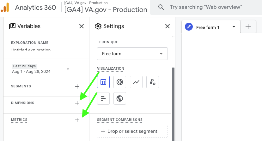Viewport: 262px width, 141px height.
Task: Add a new exploration tab
Action: click(x=248, y=27)
